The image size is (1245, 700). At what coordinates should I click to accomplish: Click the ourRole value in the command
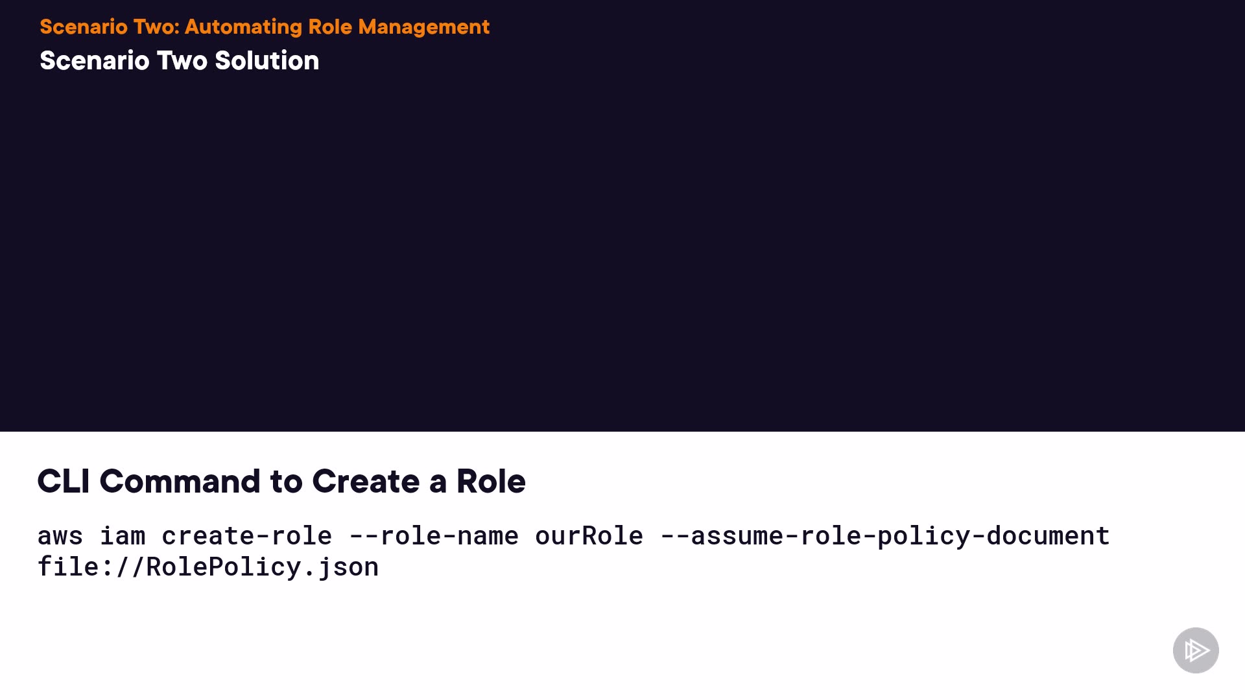(x=589, y=536)
